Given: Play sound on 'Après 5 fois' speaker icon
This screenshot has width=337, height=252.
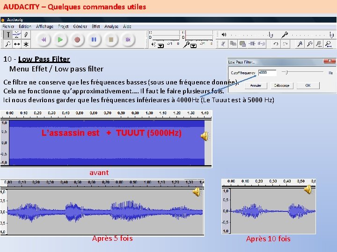Looking at the screenshot, I should pos(197,192).
